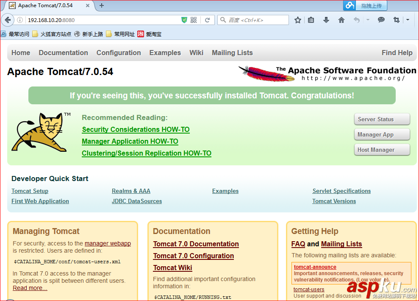This screenshot has height=301, width=419.
Task: Open 新手上路 bookmark
Action: (x=89, y=34)
